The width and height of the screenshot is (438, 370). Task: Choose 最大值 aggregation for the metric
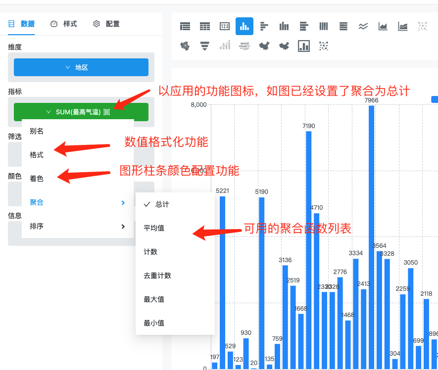153,299
